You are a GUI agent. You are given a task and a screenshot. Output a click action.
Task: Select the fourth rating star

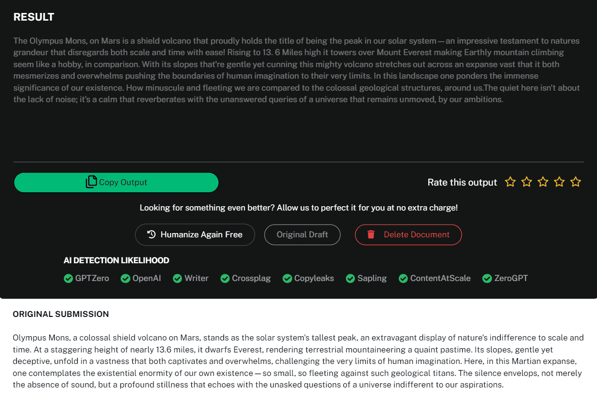point(559,182)
